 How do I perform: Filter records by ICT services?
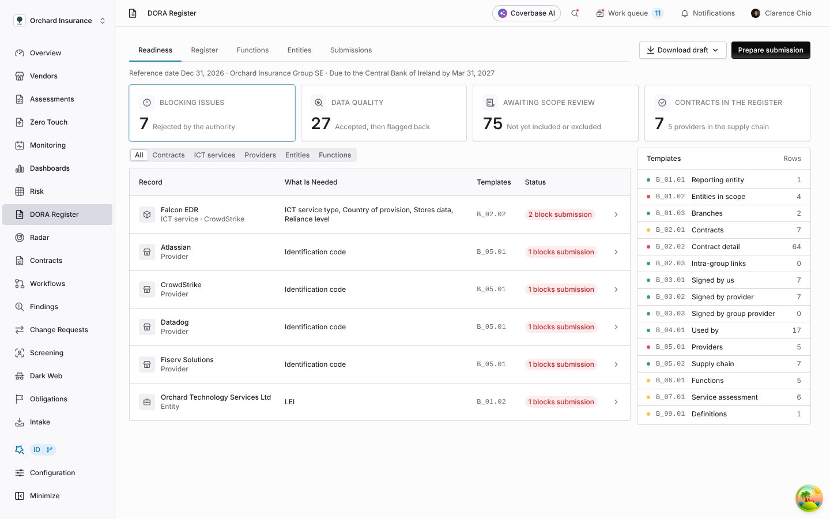click(x=214, y=155)
